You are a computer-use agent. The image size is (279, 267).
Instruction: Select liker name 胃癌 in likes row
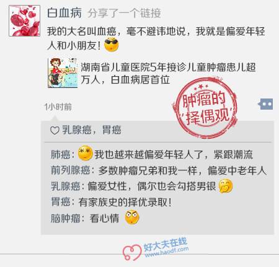click(112, 130)
